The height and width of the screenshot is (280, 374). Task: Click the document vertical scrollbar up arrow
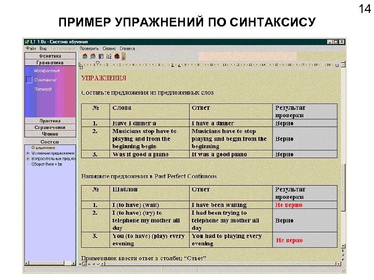pos(343,64)
